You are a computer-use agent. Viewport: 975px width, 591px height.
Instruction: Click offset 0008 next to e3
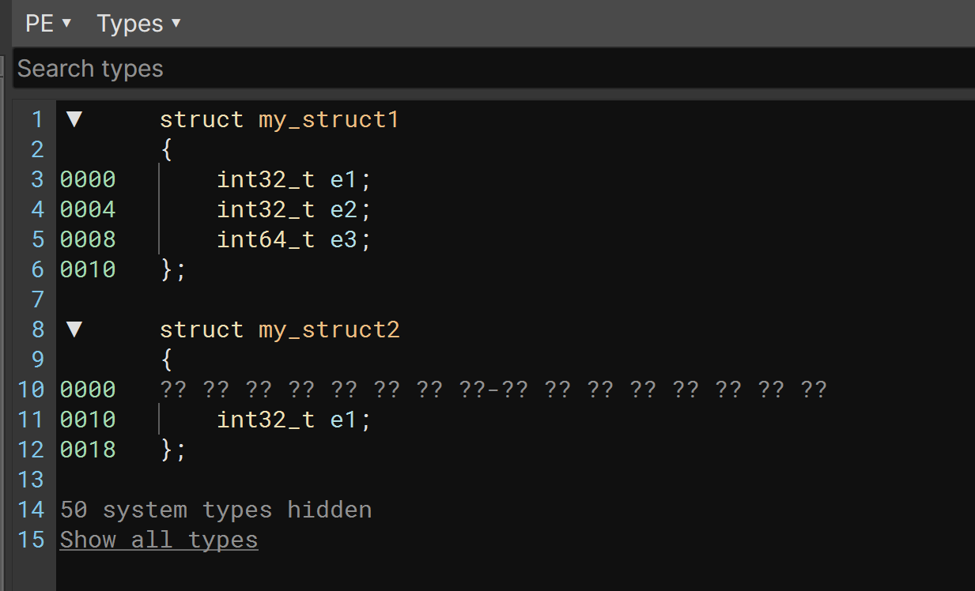point(87,239)
